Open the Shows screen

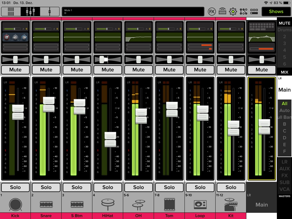pyautogui.click(x=275, y=11)
